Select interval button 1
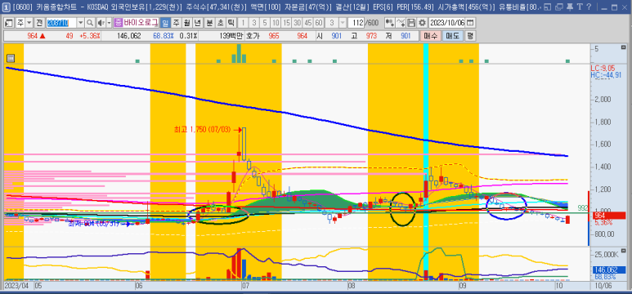This screenshot has height=294, width=632. 243,23
